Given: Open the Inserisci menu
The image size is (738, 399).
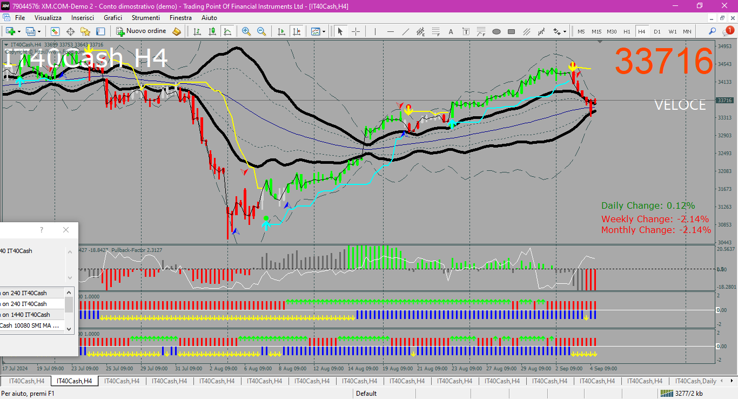Looking at the screenshot, I should (x=83, y=18).
